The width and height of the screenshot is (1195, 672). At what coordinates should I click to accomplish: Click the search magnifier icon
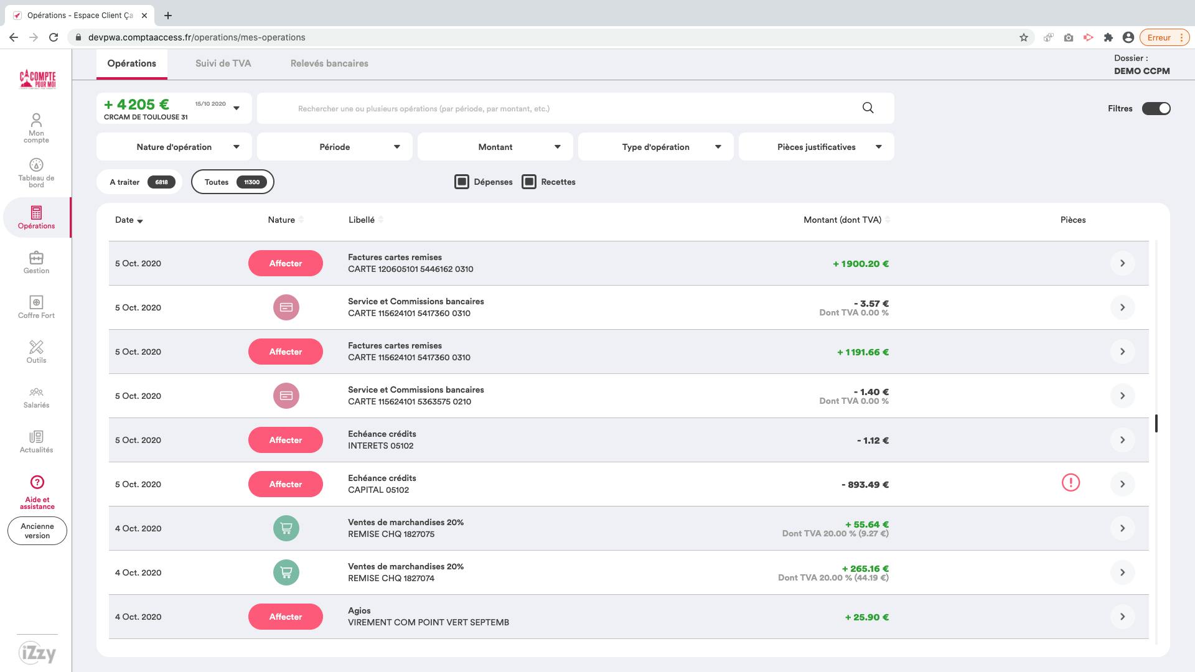coord(868,108)
